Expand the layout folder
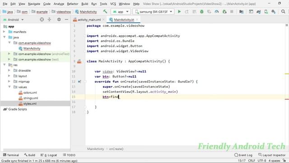Screen dimensions: 289x163 pyautogui.click(x=9, y=76)
